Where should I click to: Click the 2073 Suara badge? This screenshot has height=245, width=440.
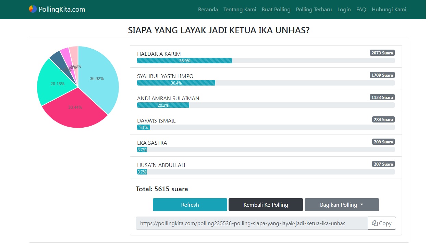pyautogui.click(x=382, y=53)
